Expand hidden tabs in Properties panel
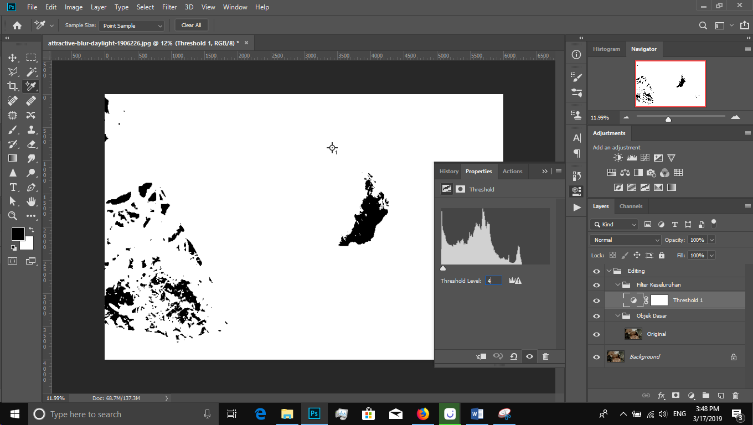Viewport: 753px width, 425px height. 545,172
